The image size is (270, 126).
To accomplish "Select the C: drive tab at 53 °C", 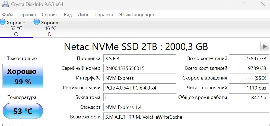I will 17,28.
